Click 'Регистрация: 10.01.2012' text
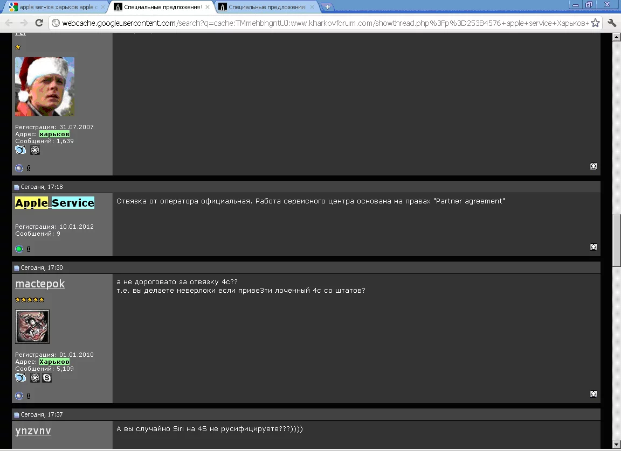This screenshot has height=451, width=621. [54, 227]
